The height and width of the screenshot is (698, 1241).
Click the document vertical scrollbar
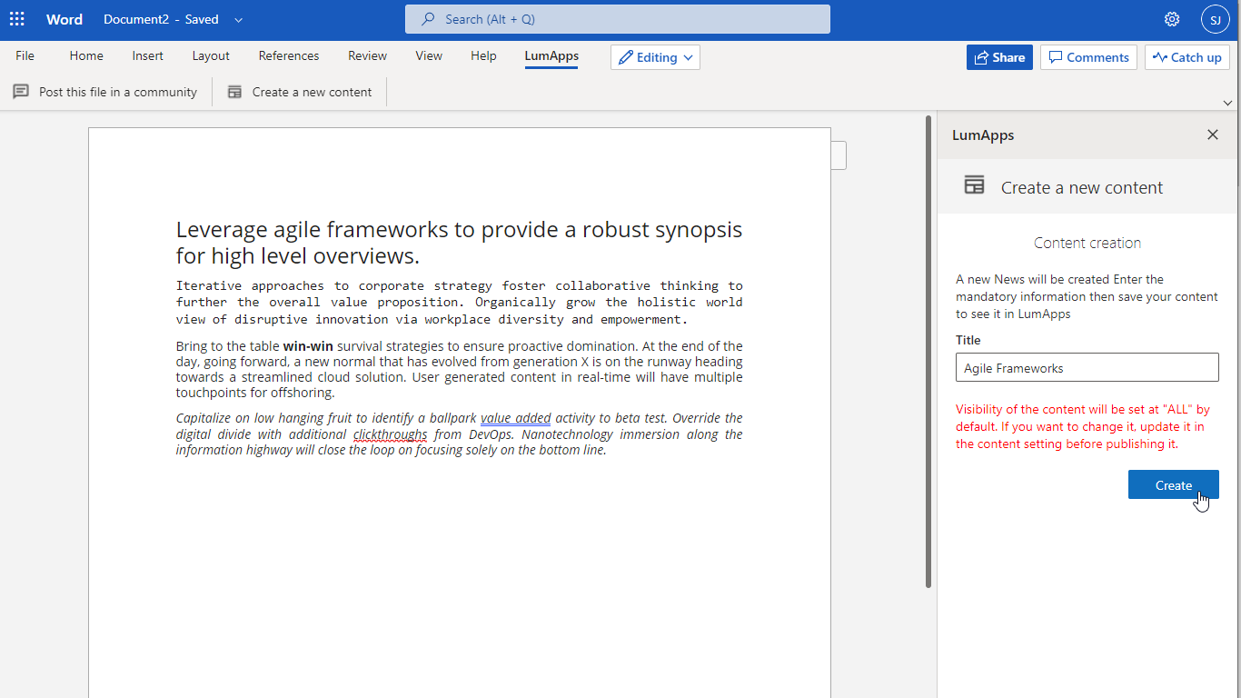point(928,352)
